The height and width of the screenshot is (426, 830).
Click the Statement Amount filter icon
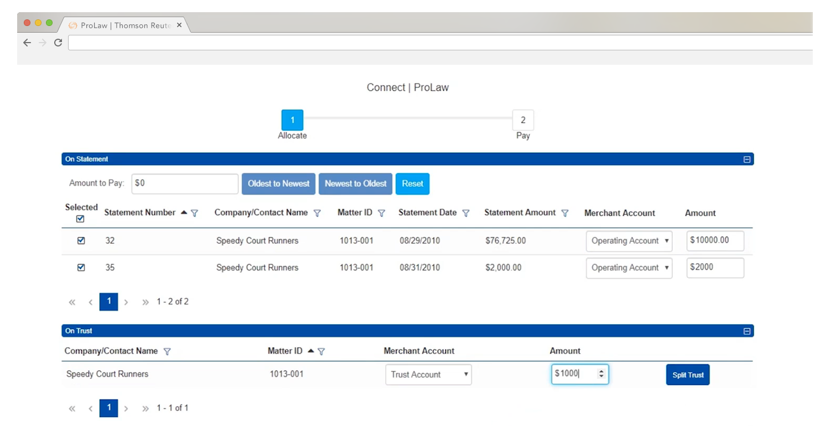coord(565,213)
